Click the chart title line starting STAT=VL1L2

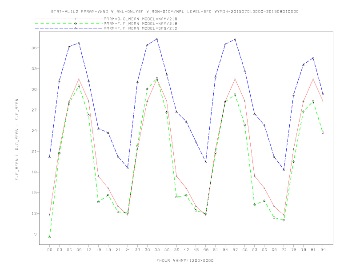(175, 12)
